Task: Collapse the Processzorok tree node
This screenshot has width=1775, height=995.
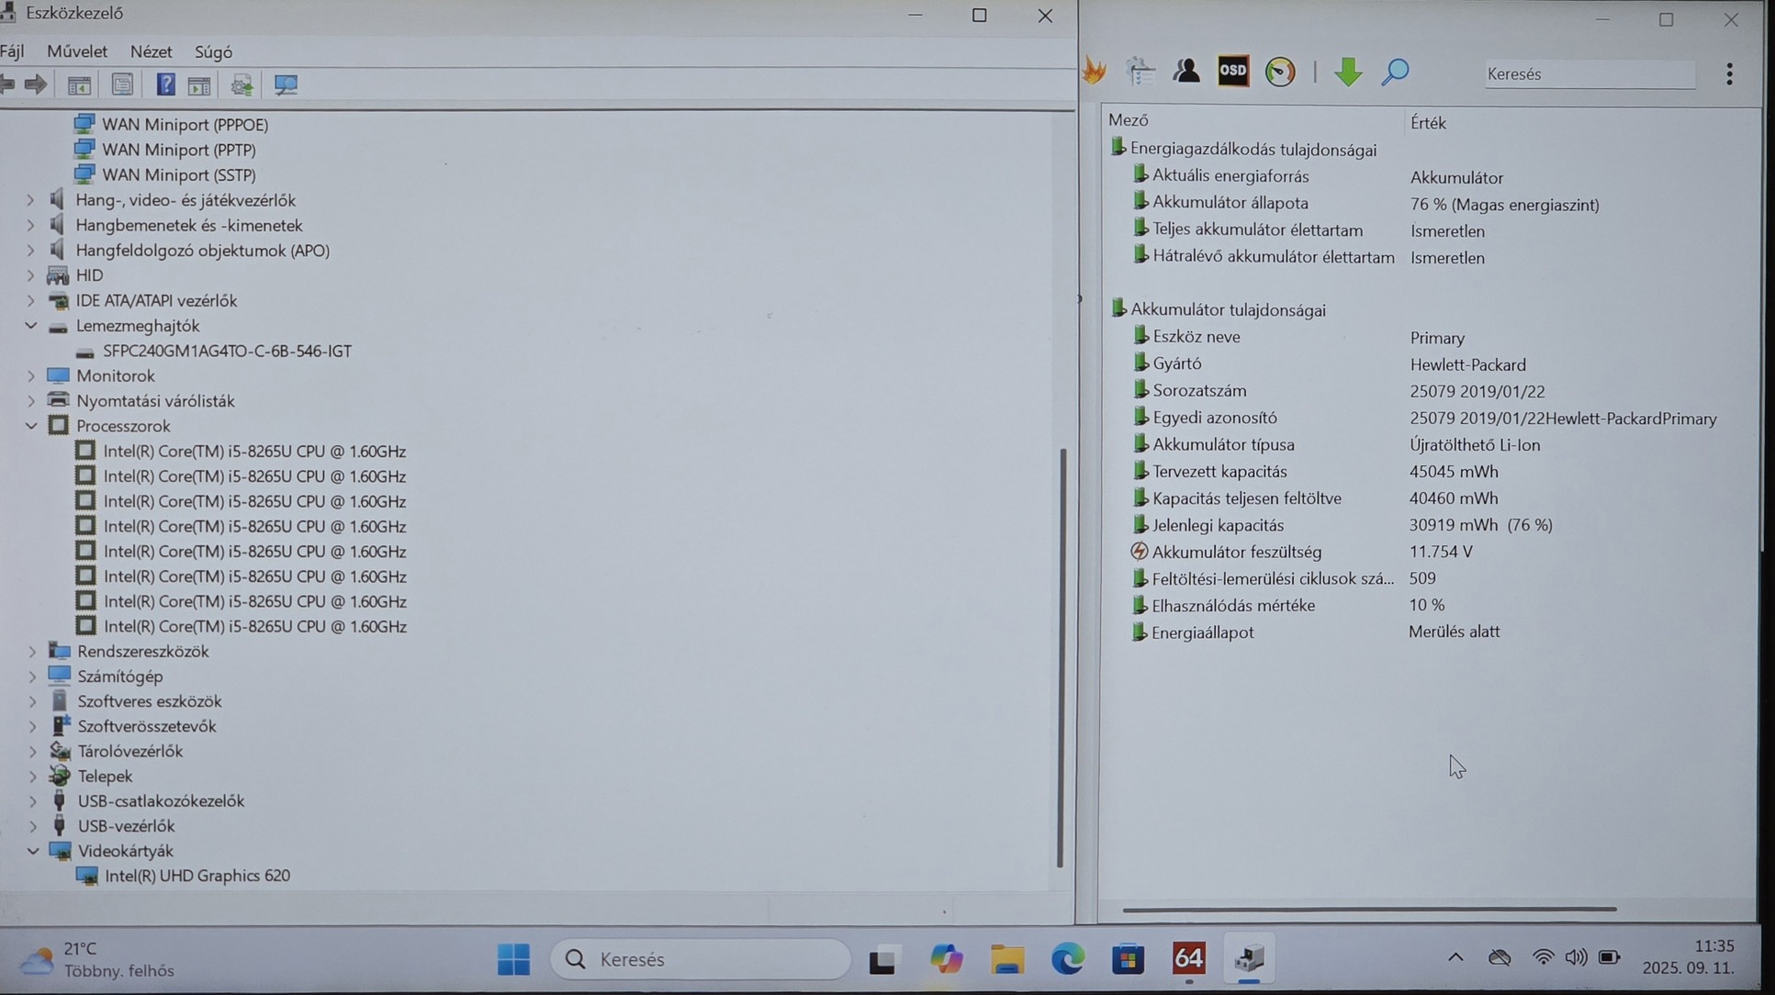Action: (x=31, y=426)
